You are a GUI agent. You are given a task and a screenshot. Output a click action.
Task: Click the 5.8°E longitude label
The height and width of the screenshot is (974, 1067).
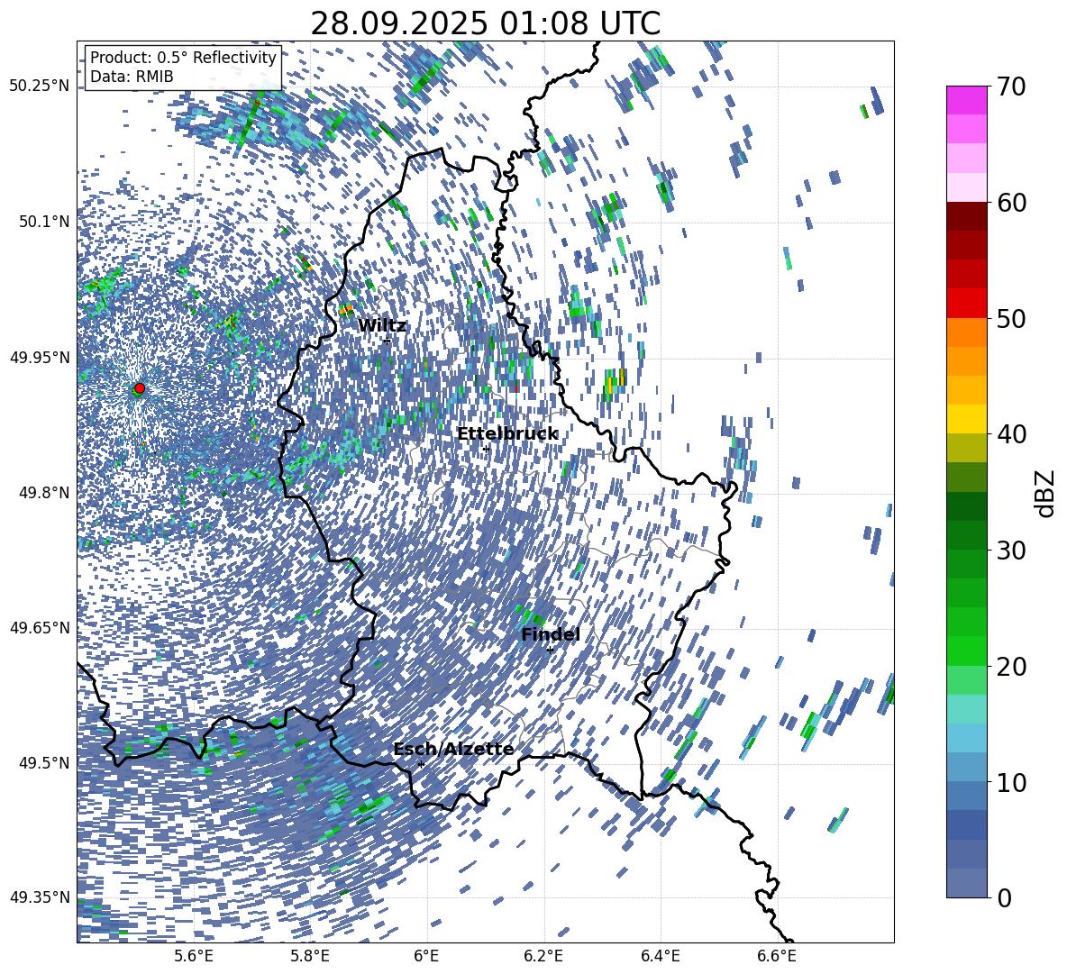[310, 956]
